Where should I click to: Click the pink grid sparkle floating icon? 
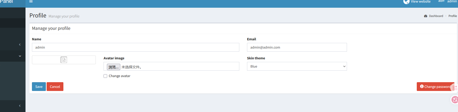(455, 88)
